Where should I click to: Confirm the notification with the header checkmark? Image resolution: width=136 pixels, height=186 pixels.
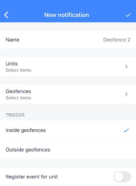(x=128, y=15)
